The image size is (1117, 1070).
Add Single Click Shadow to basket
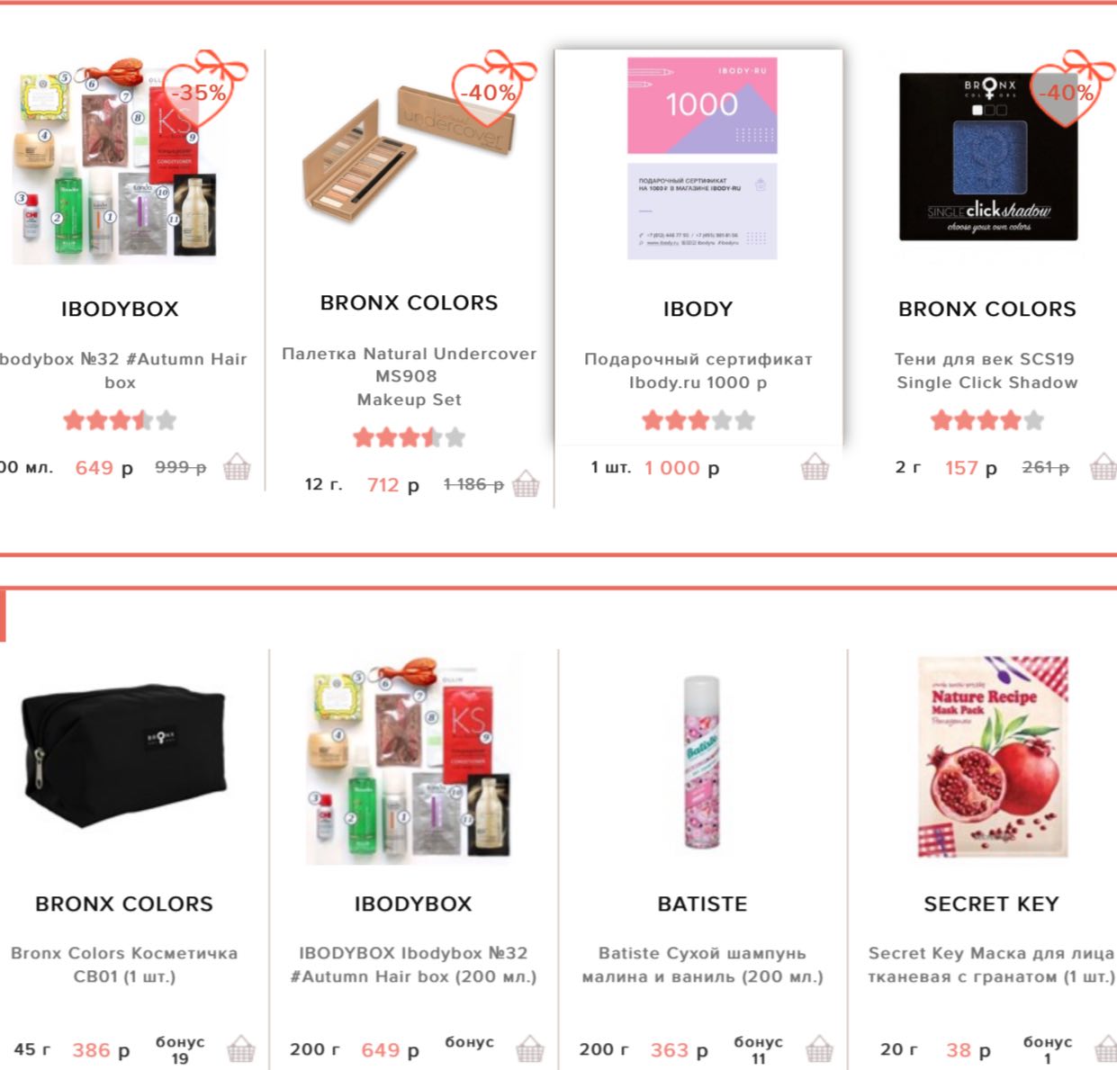(x=1103, y=467)
